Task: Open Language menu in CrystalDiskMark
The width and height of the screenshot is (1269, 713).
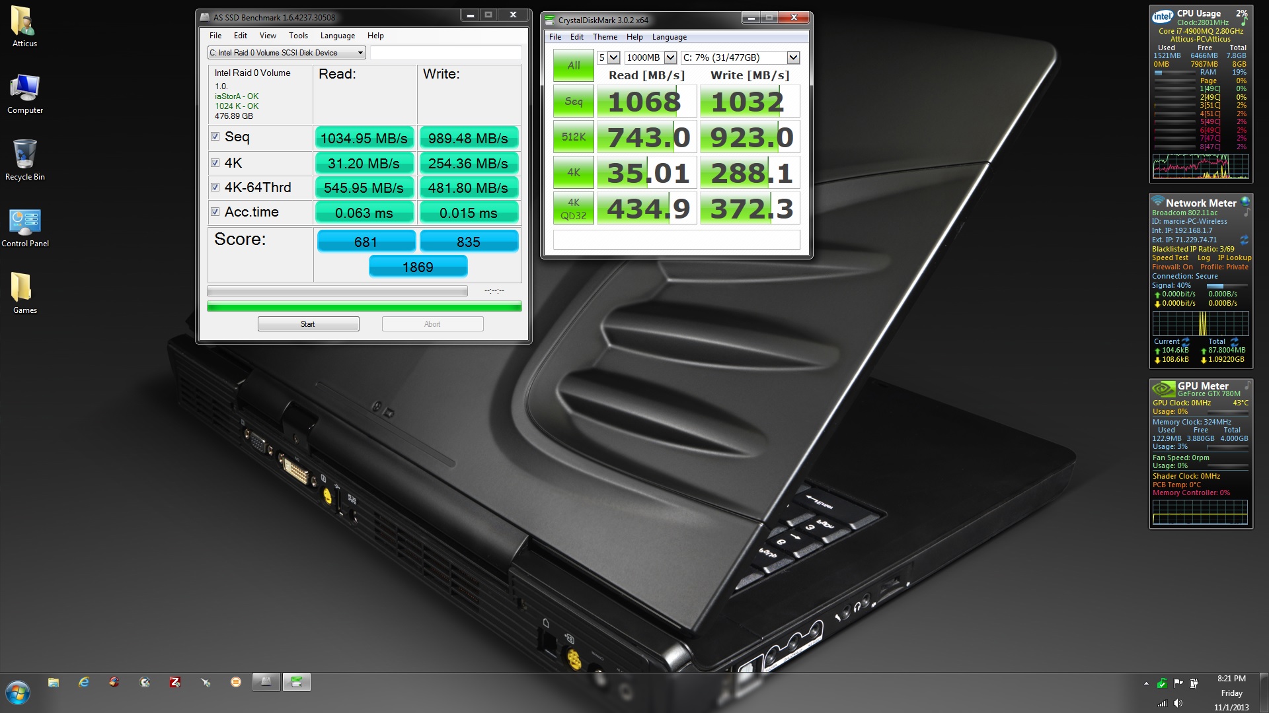Action: 670,37
